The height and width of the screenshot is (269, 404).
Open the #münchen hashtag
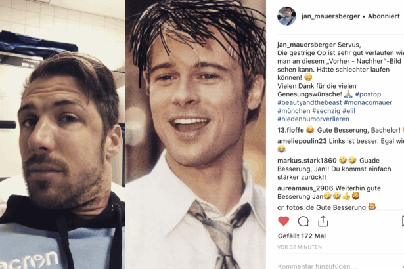pyautogui.click(x=294, y=111)
